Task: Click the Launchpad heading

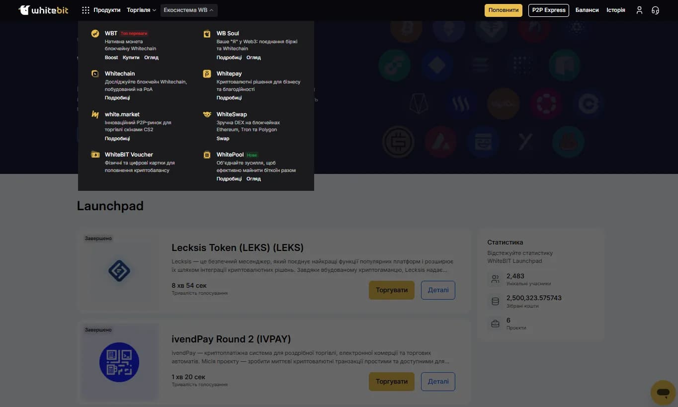Action: 110,206
